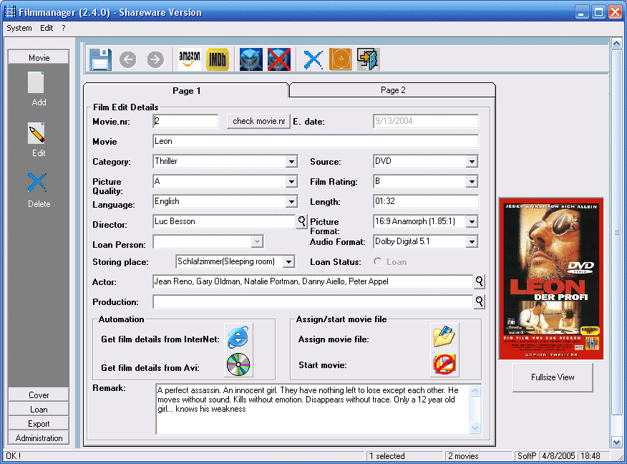627x464 pixels.
Task: Open the Amazon lookup icon
Action: [x=190, y=59]
